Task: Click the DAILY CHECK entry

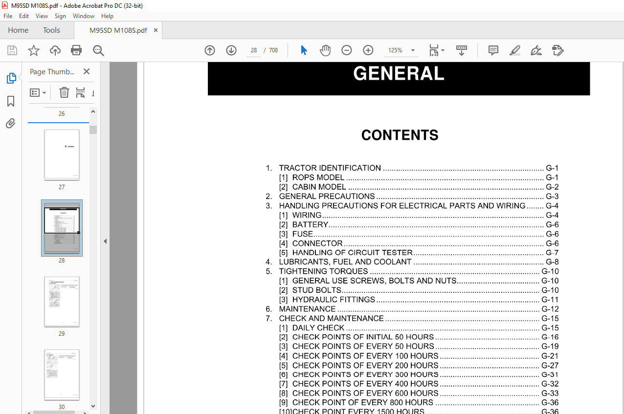Action: click(419, 328)
